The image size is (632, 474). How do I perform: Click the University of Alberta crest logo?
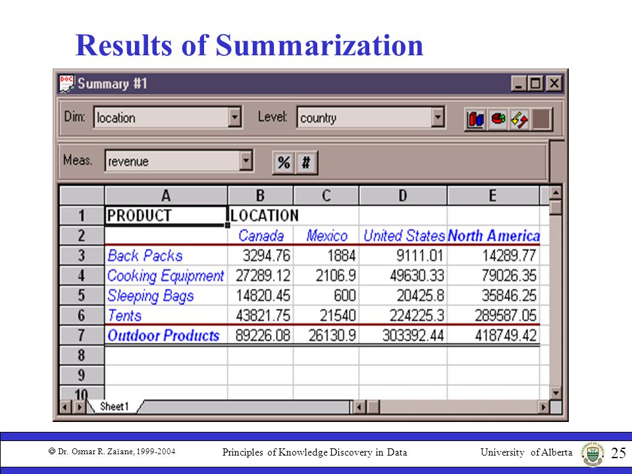(x=592, y=454)
